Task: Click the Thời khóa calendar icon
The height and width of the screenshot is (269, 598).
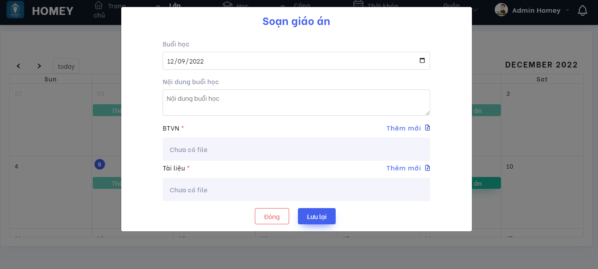Action: [x=358, y=5]
